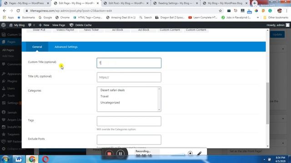Open Microsoft Word from taskbar
This screenshot has height=163, width=291.
(18, 159)
